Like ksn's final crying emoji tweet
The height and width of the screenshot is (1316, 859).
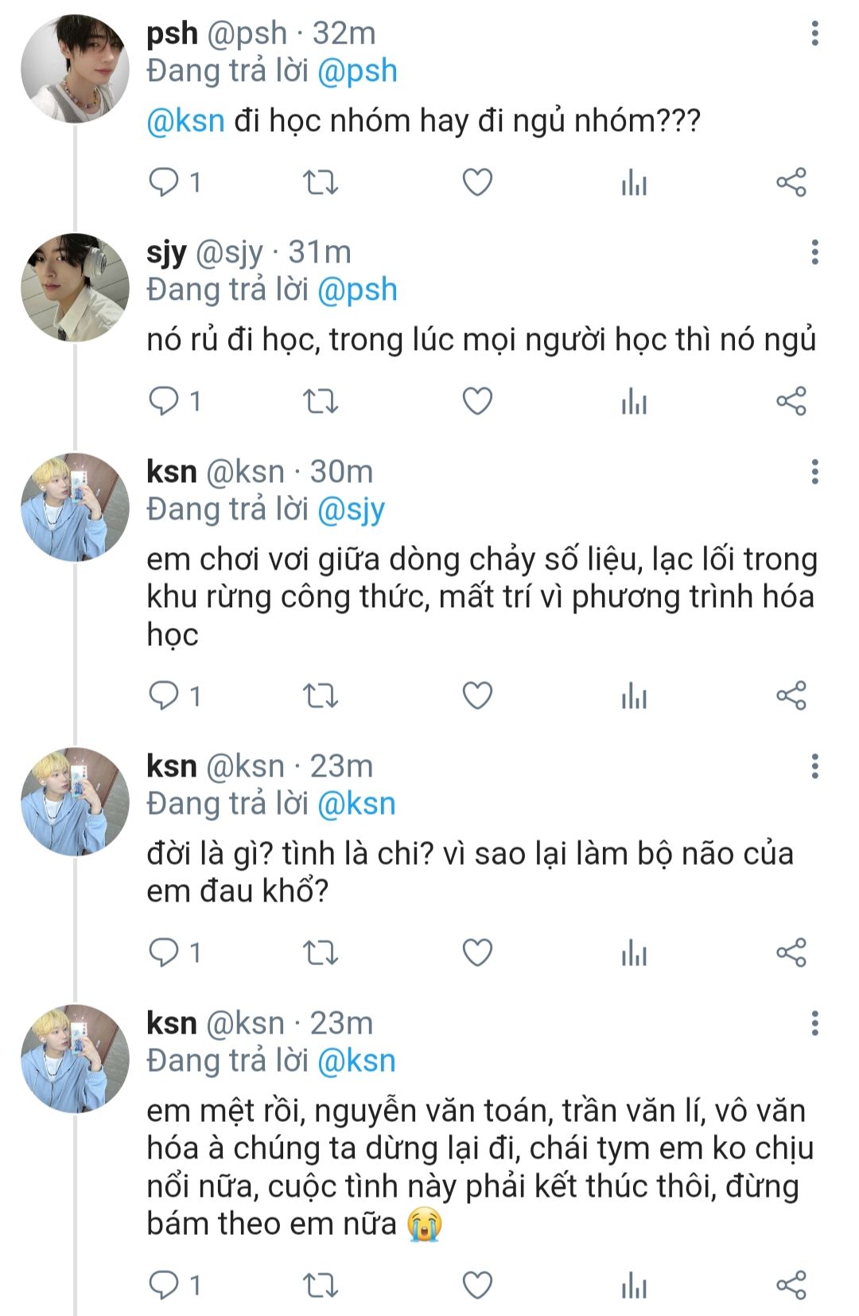[477, 1285]
